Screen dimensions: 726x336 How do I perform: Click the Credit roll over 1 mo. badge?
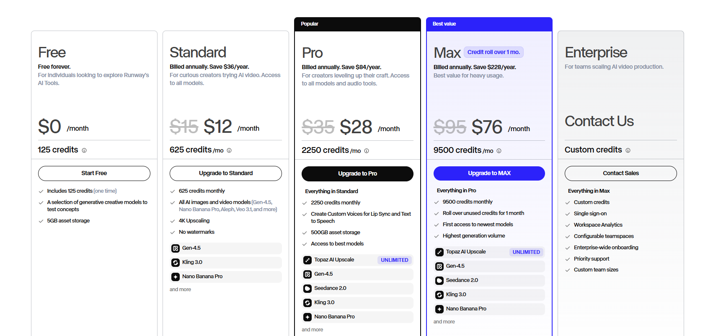pos(493,52)
